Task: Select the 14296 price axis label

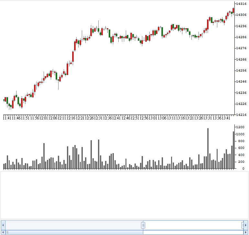Action: pyautogui.click(x=241, y=26)
